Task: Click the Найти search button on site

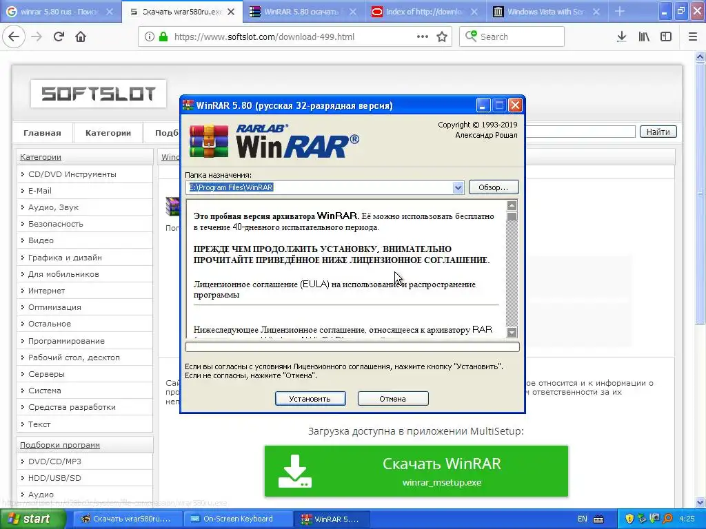Action: pyautogui.click(x=658, y=132)
